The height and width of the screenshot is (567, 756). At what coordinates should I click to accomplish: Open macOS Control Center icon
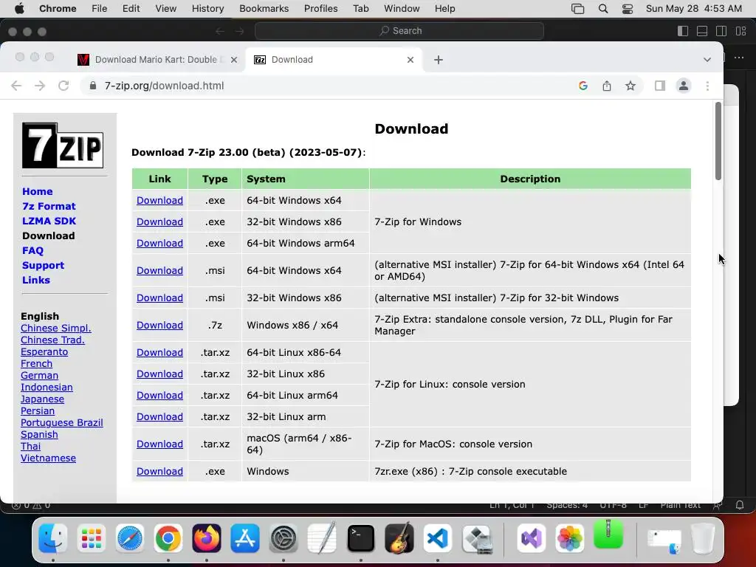pyautogui.click(x=628, y=9)
